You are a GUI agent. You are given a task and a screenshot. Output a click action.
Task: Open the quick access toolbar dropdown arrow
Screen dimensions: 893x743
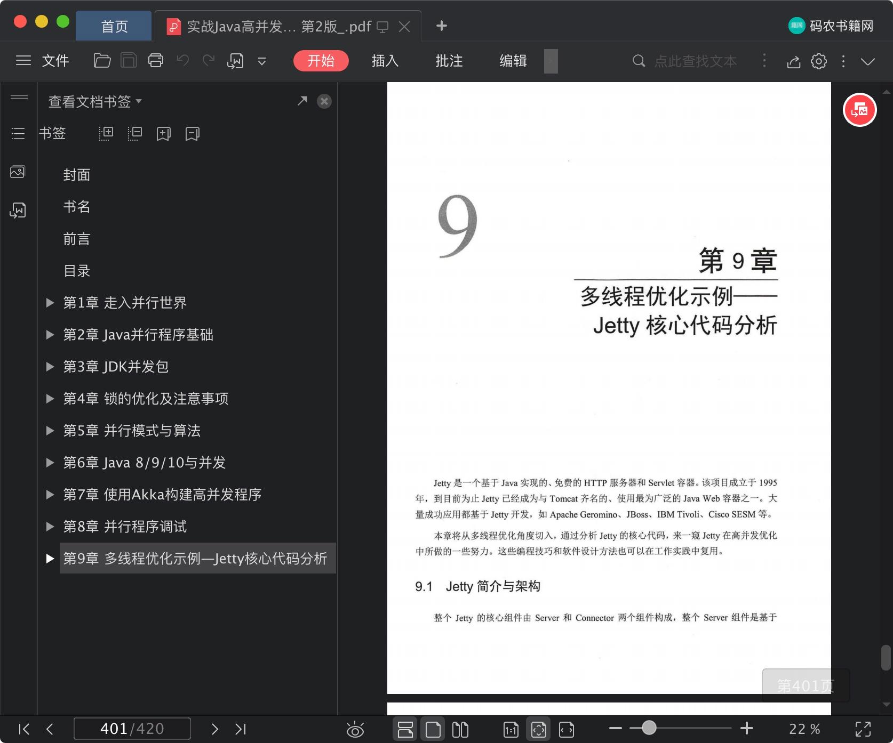click(262, 61)
